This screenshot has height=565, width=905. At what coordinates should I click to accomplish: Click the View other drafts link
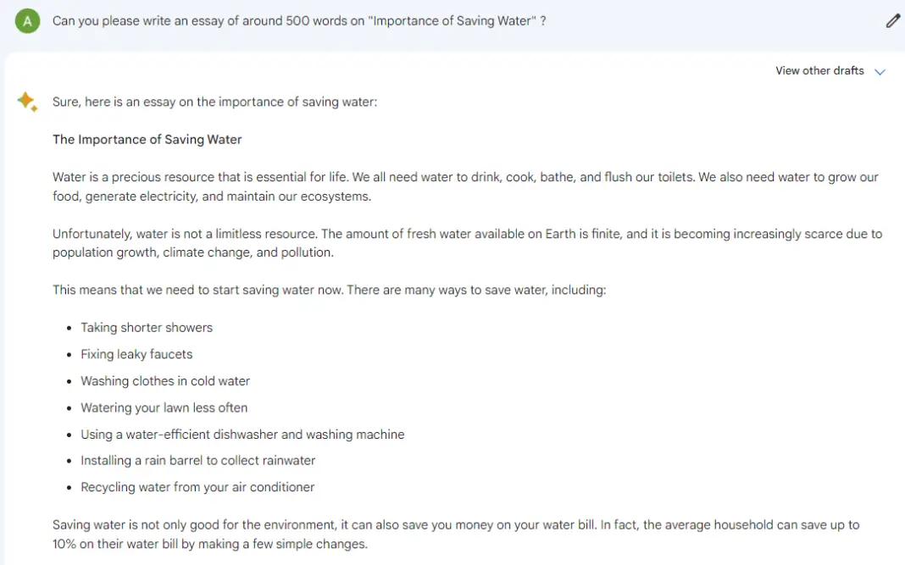(819, 70)
